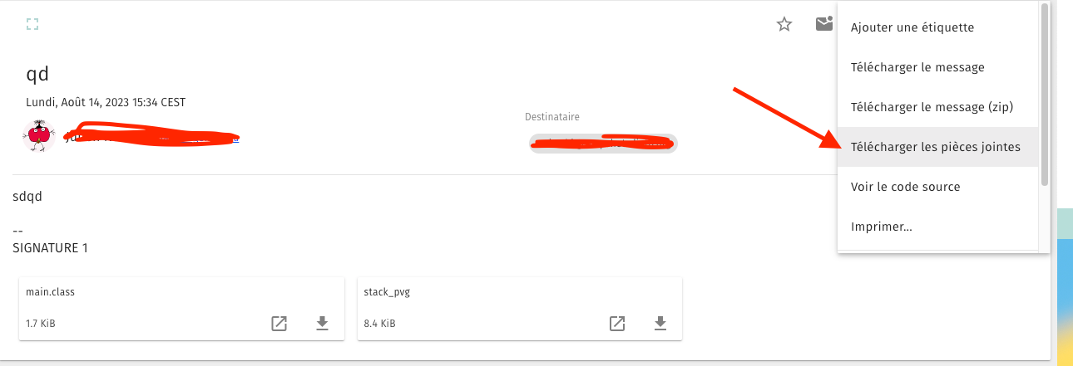Open main.class attachment in new window

coord(279,324)
